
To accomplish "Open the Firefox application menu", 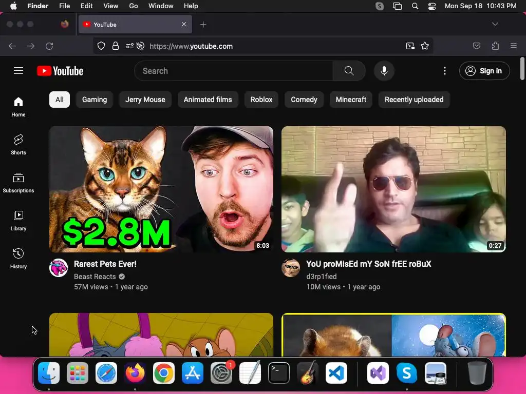I will coord(514,46).
